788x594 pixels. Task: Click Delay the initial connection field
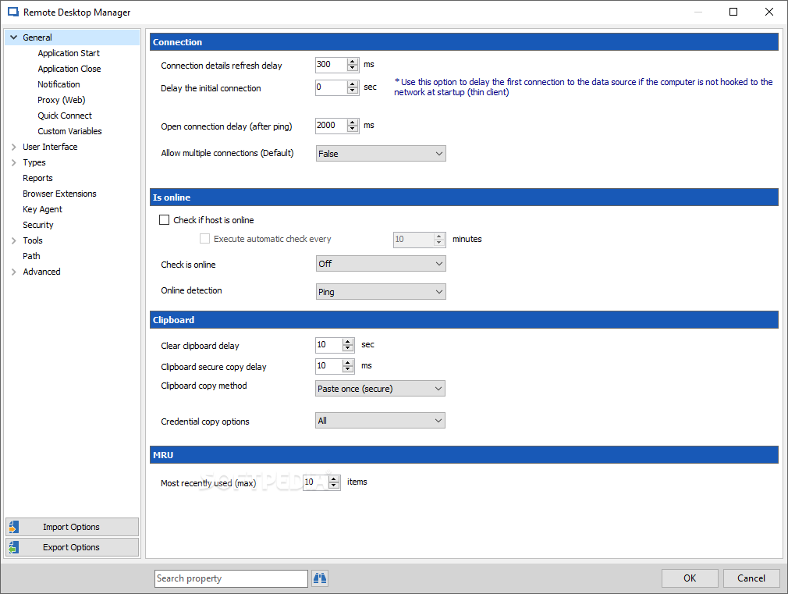(x=331, y=87)
